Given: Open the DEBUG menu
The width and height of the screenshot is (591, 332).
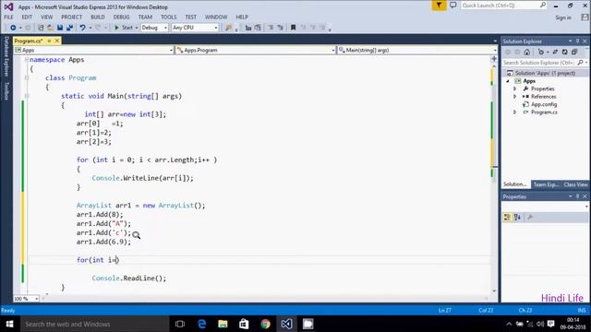Looking at the screenshot, I should point(121,17).
